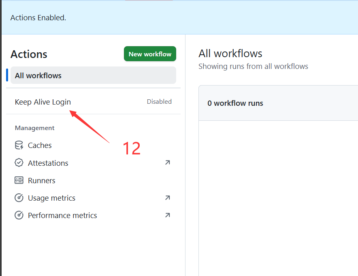Select All workflows in the sidebar
This screenshot has width=358, height=276.
(x=38, y=75)
